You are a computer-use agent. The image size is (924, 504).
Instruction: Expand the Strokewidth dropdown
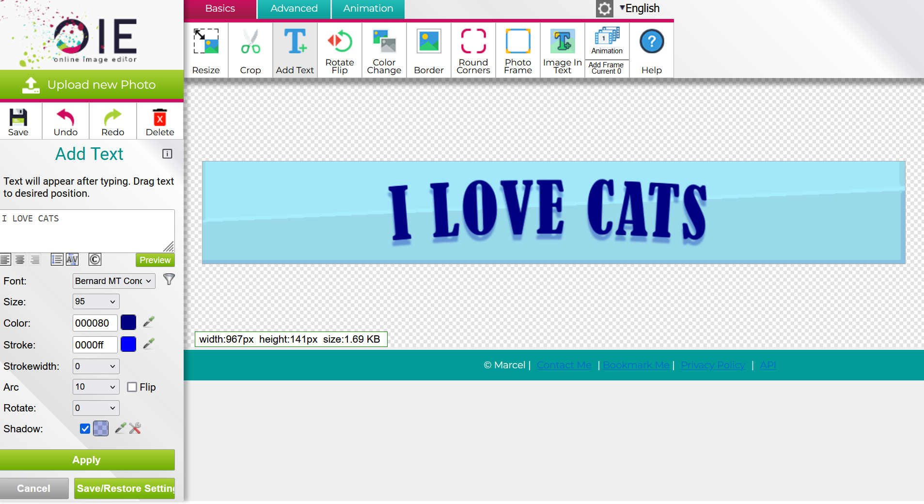click(96, 366)
